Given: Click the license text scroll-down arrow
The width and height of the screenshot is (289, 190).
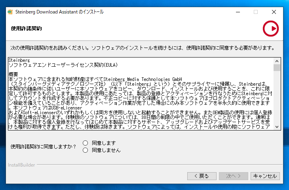Looking at the screenshot, I should 277,127.
